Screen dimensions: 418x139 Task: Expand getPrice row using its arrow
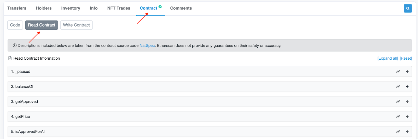[x=407, y=116]
